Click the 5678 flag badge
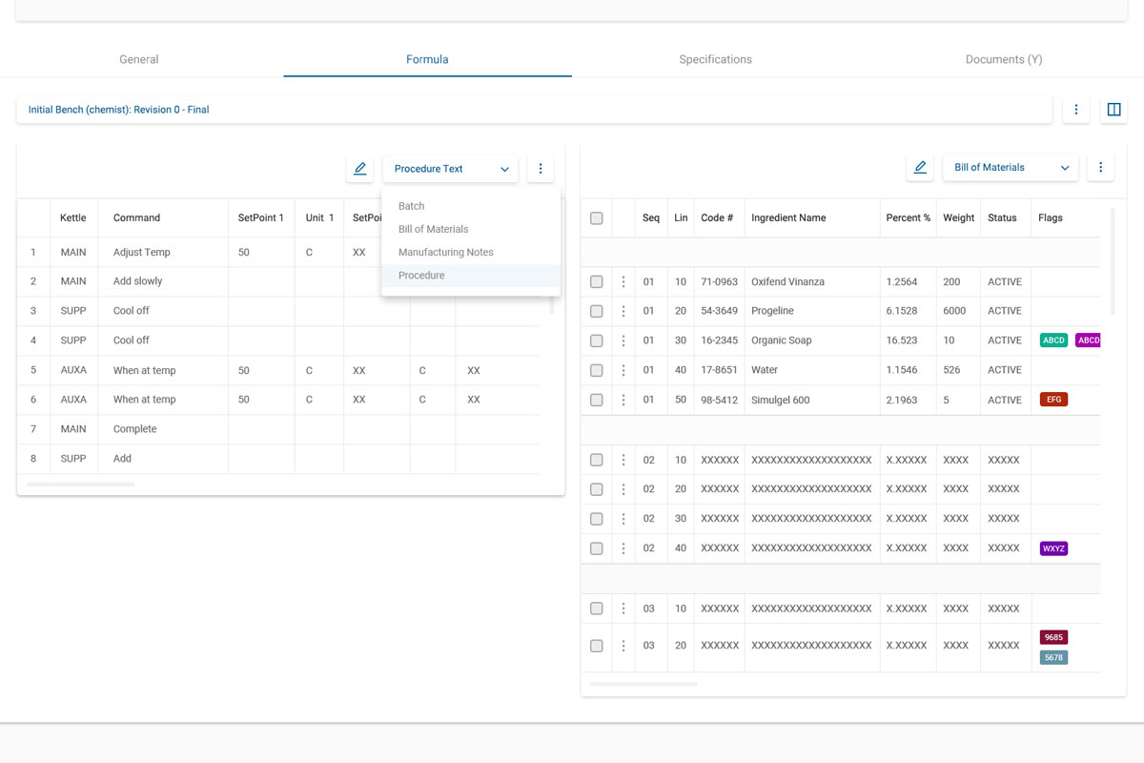Screen dimensions: 1144x763 point(1054,657)
